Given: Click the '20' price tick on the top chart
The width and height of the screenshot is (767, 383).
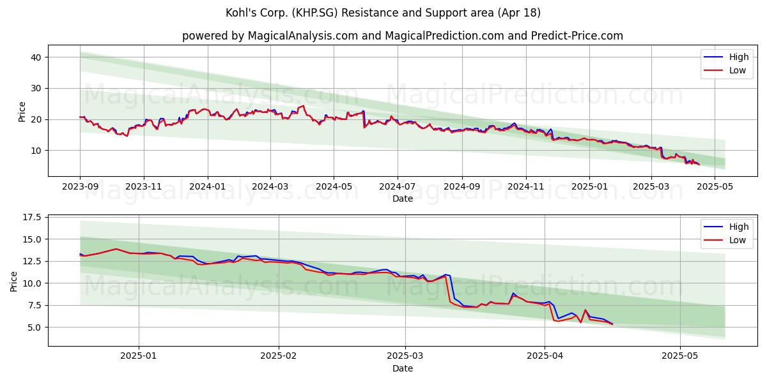Looking at the screenshot, I should (x=36, y=119).
